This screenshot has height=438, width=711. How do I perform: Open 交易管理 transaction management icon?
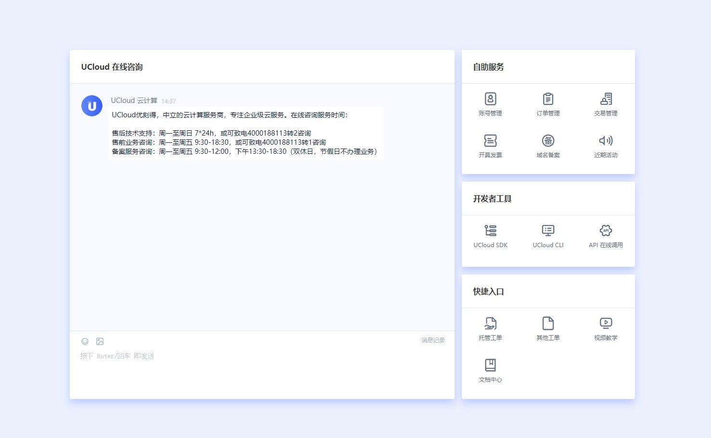click(606, 99)
